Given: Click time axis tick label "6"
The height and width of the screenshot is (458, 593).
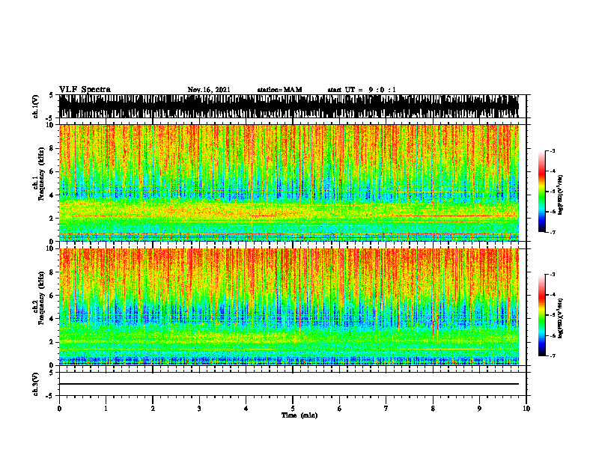Looking at the screenshot, I should tap(340, 409).
